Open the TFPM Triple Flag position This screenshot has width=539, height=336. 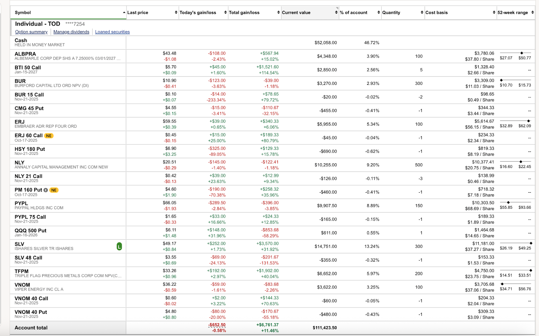[x=22, y=271]
